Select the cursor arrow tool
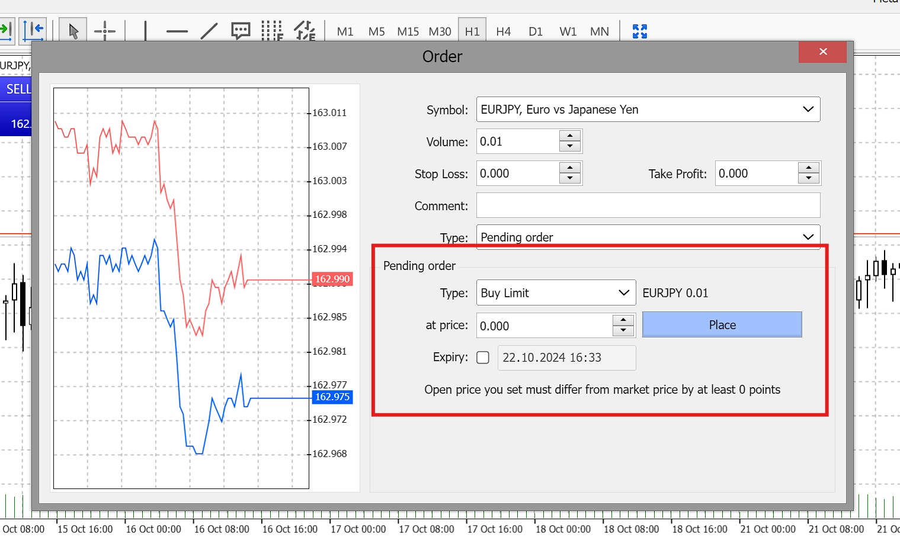This screenshot has height=537, width=900. click(x=73, y=31)
